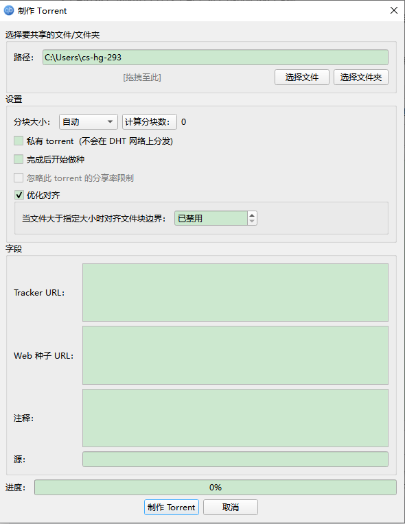
Task: Click the 取消 cancel button
Action: (x=231, y=508)
